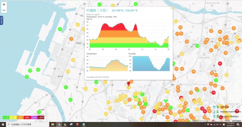Select the green triangle marker labeled 7
This screenshot has height=127, width=242.
coord(165,101)
